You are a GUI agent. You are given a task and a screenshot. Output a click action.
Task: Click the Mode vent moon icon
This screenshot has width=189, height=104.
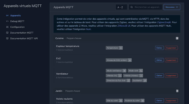[x=141, y=71]
